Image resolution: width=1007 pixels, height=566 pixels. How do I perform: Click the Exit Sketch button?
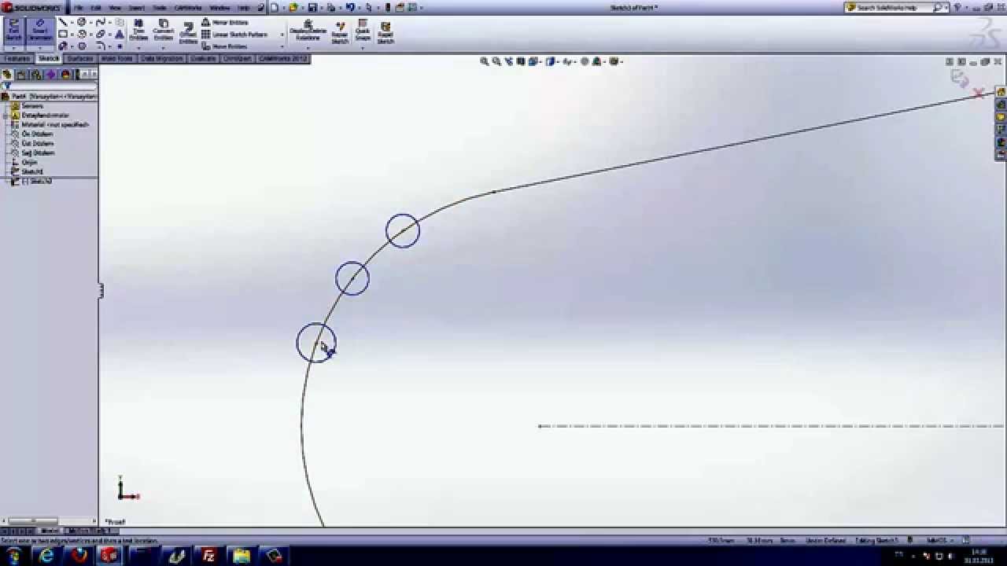[13, 31]
